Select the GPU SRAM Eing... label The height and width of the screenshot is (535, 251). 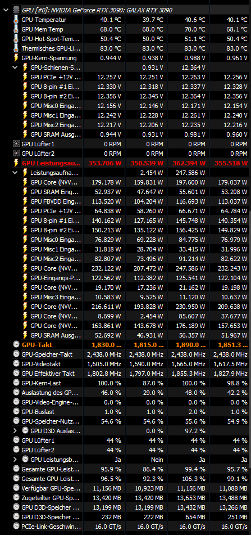[54, 192]
